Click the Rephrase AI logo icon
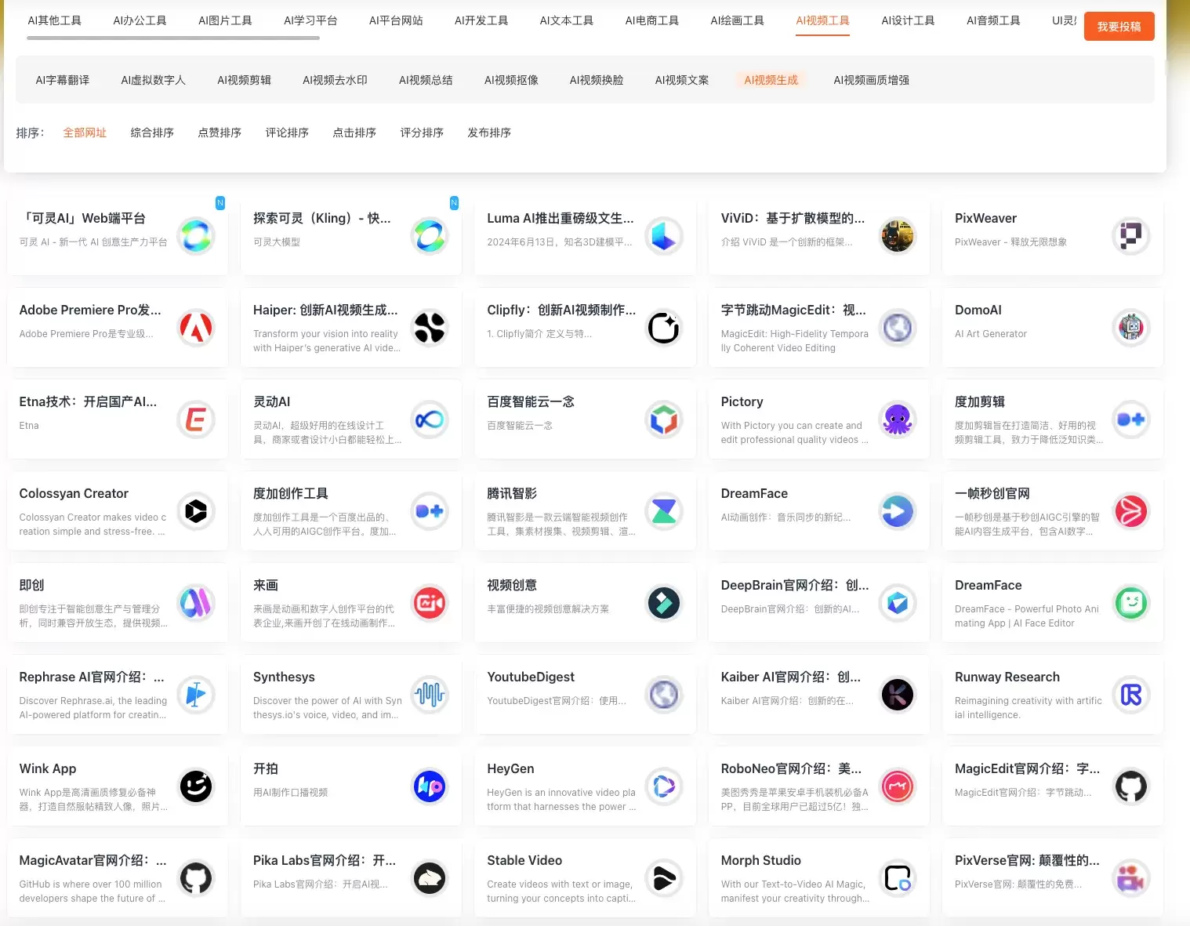 (196, 695)
